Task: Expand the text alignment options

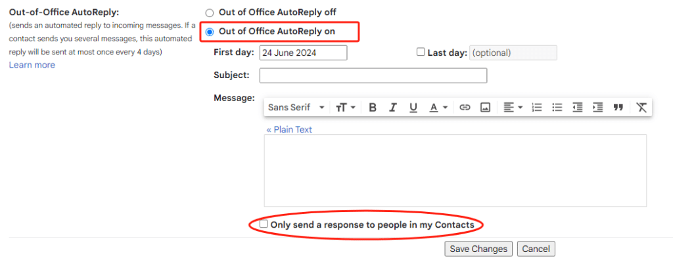Action: pyautogui.click(x=512, y=108)
